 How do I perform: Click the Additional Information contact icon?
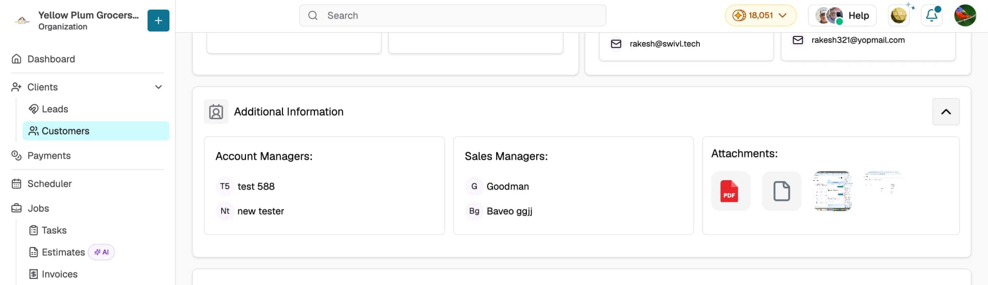[216, 112]
